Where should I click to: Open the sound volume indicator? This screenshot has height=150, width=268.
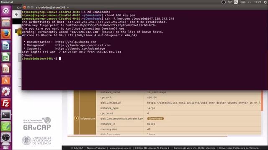coord(250,2)
